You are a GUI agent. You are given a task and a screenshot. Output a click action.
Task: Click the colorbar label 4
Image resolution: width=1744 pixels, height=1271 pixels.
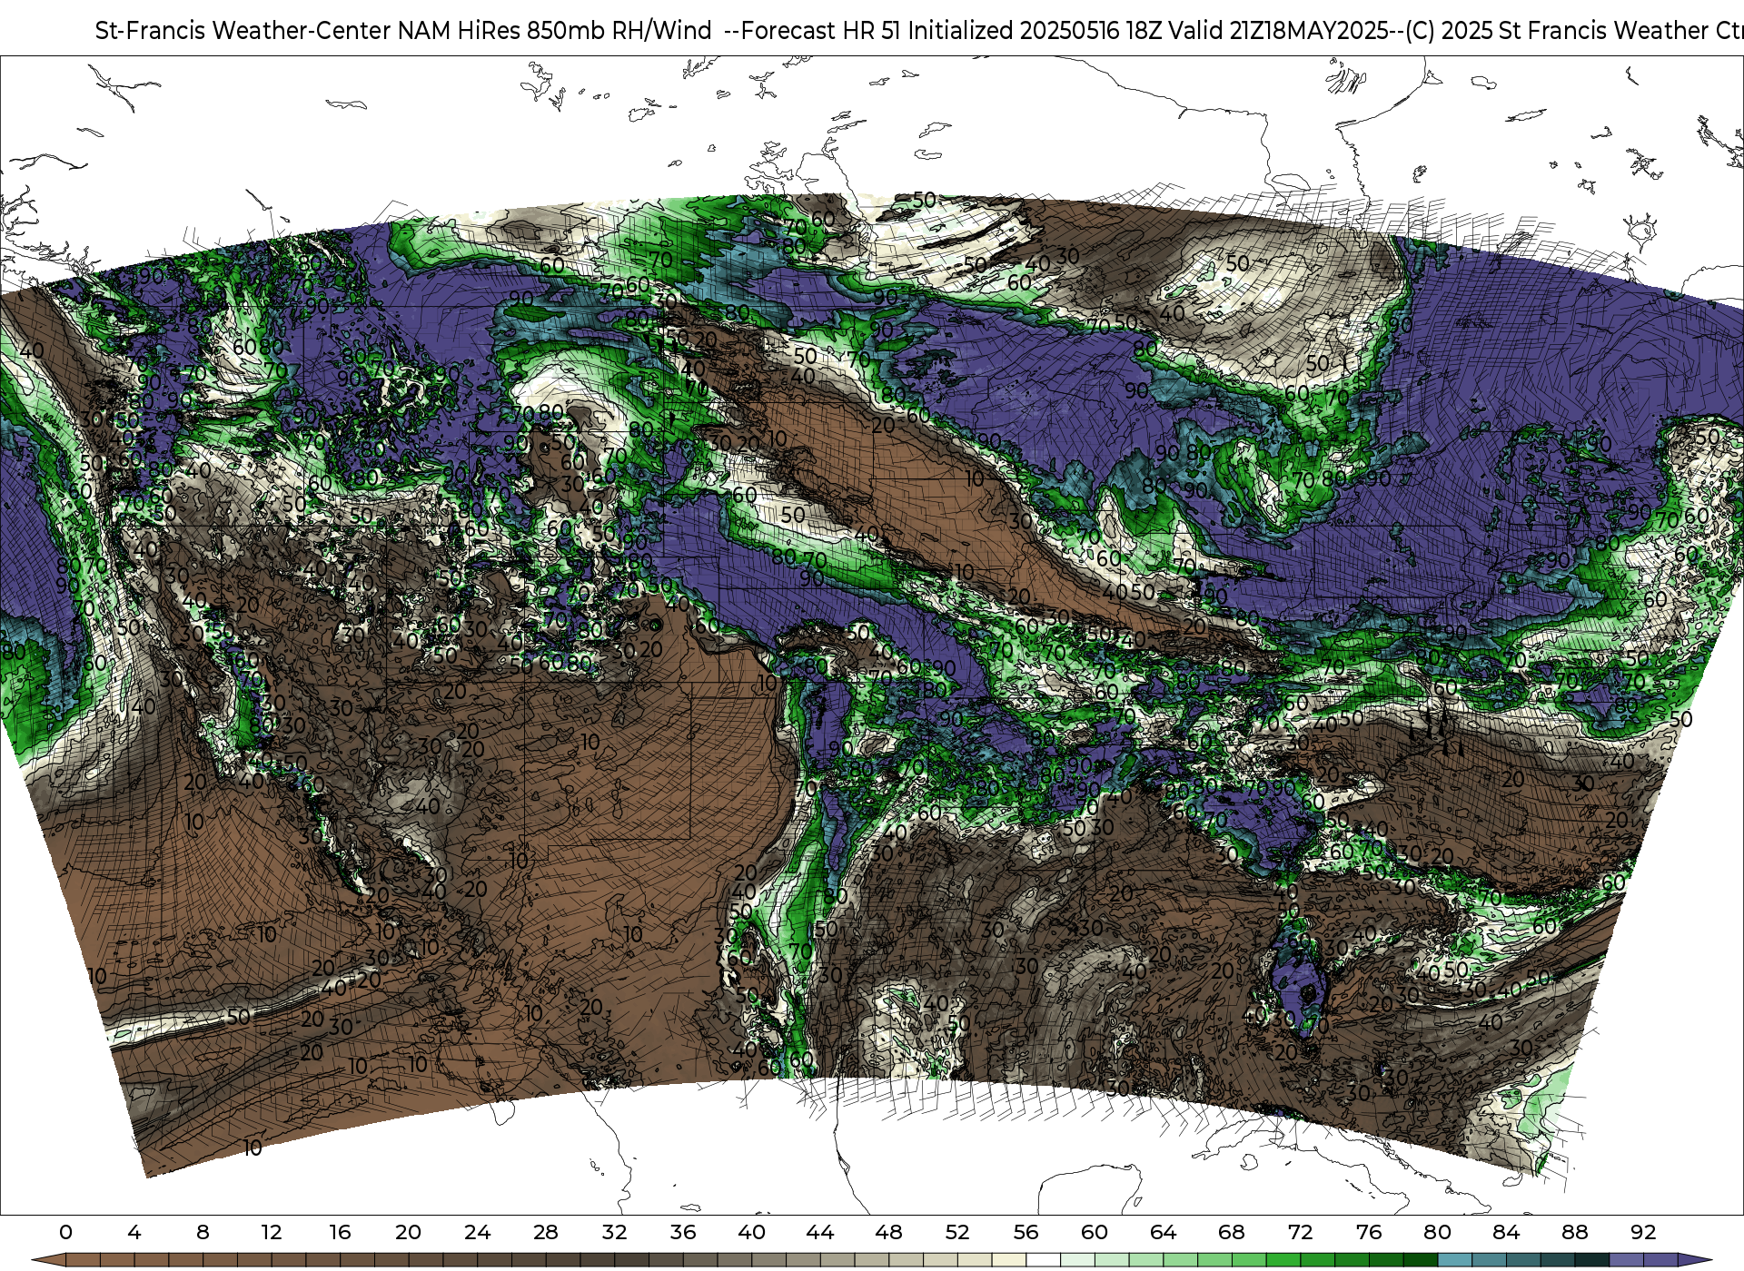tap(134, 1232)
